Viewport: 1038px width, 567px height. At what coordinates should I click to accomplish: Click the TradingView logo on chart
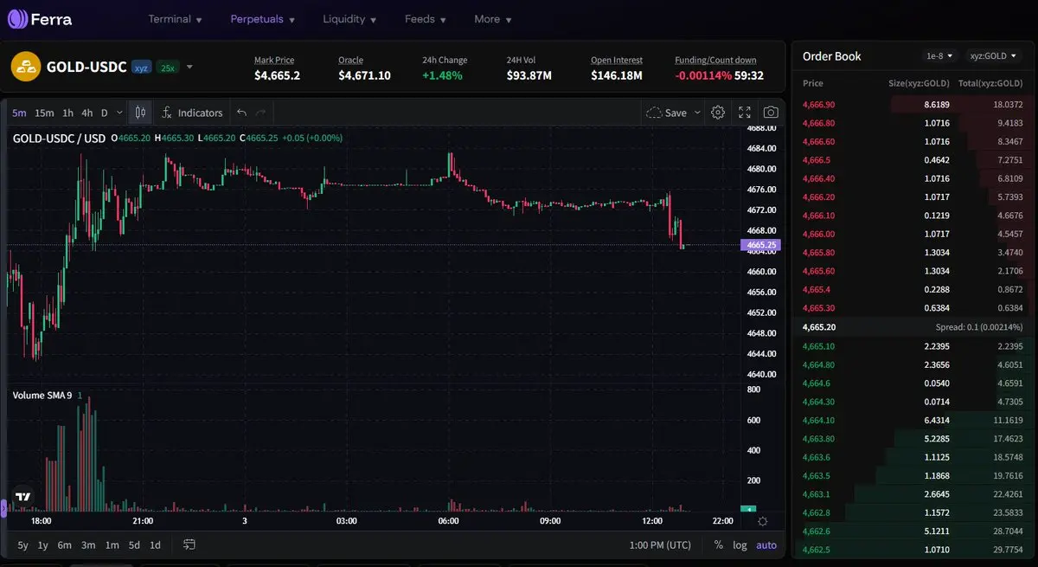coord(23,497)
